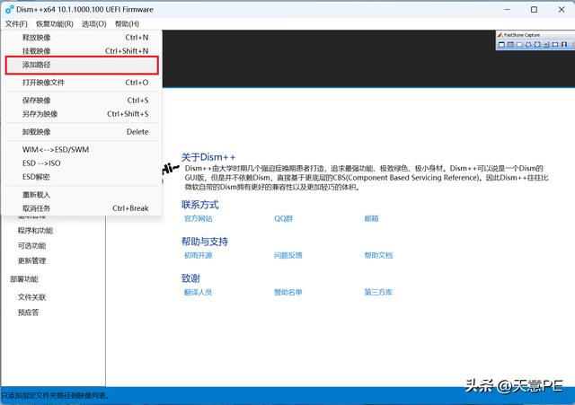Click 重新载入 menu entry
The width and height of the screenshot is (575, 405).
[82, 195]
